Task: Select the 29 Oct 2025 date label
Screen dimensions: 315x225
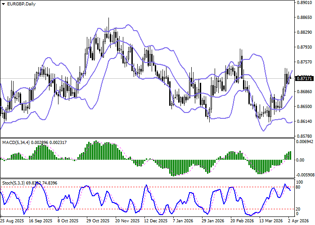Action: [98, 221]
